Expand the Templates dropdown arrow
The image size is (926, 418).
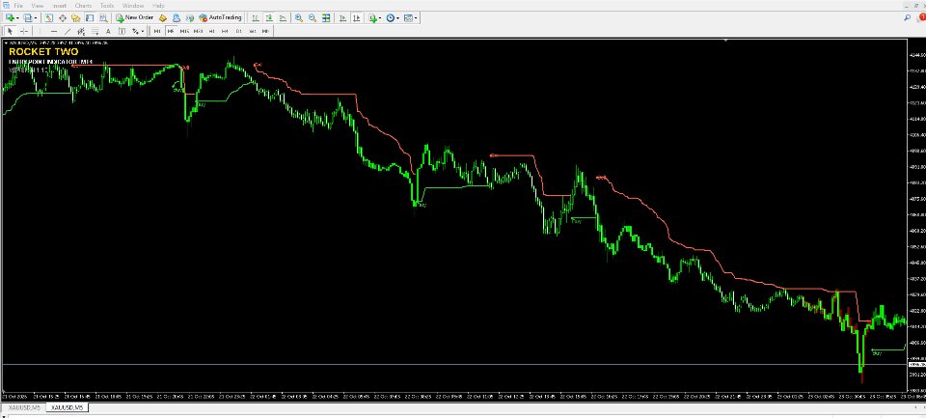[416, 17]
